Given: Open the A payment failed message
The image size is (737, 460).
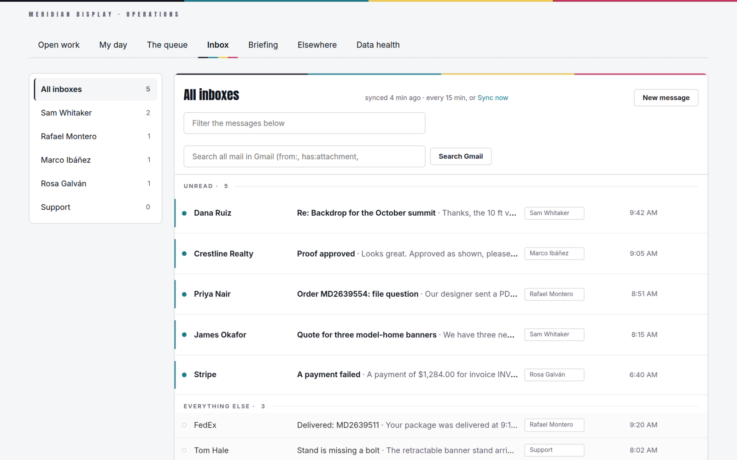Looking at the screenshot, I should tap(328, 374).
